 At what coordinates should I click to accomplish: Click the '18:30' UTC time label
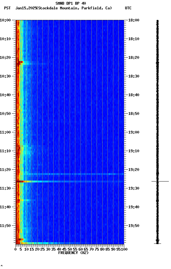tap(134, 76)
